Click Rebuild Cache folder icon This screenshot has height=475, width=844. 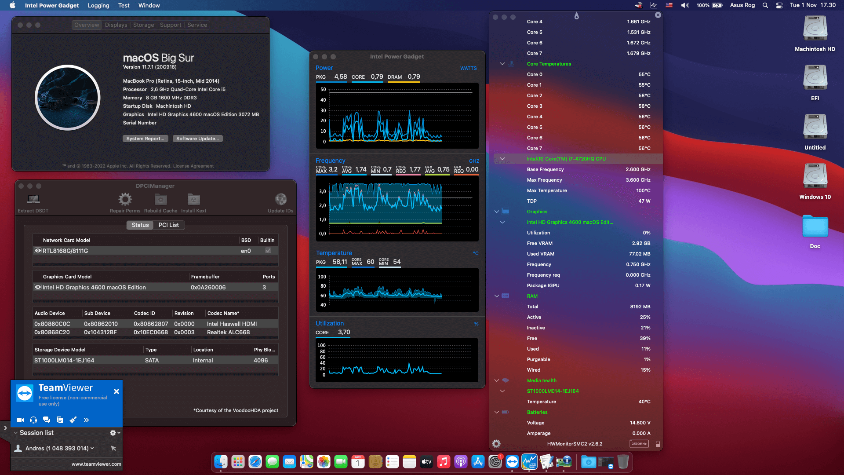[161, 199]
